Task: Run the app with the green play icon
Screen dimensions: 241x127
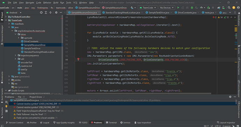Action: [178, 8]
